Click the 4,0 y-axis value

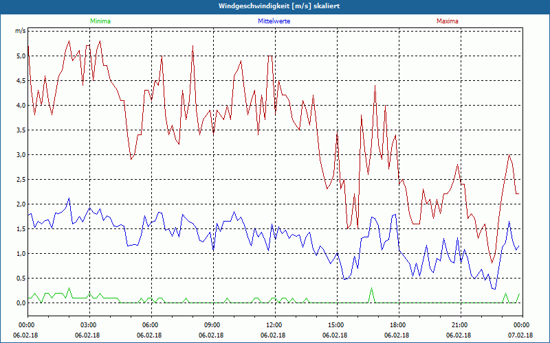(x=21, y=106)
